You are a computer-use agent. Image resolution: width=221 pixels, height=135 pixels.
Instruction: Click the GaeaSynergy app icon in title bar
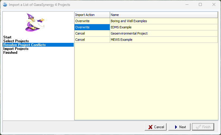[x=5, y=4]
